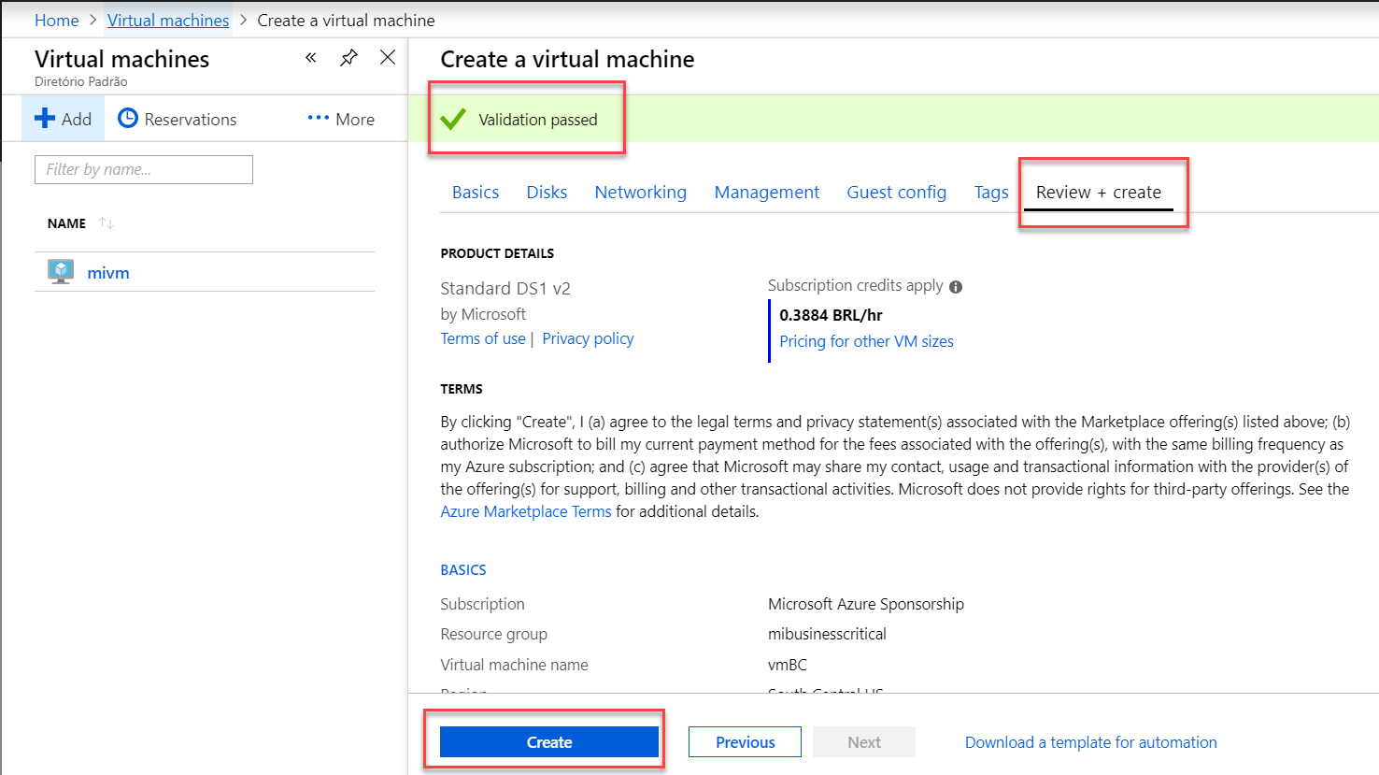
Task: Open Reservations clock icon
Action: pyautogui.click(x=128, y=119)
